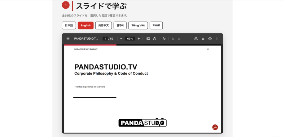Choose the 한국어 language option
Viewport: 285px width, 137px height.
(x=120, y=25)
